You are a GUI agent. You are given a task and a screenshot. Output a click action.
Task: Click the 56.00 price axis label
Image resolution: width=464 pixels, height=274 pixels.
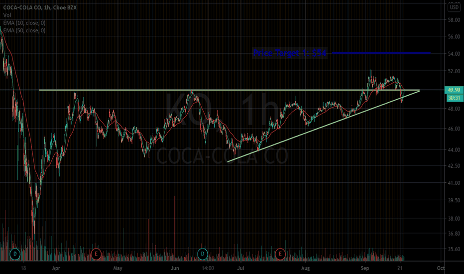tap(454, 37)
